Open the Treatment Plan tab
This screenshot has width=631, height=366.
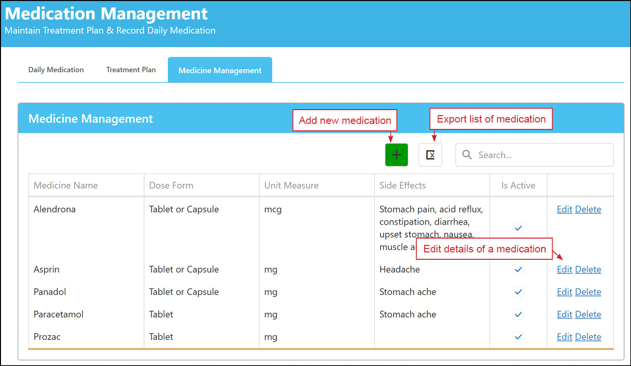pos(131,70)
